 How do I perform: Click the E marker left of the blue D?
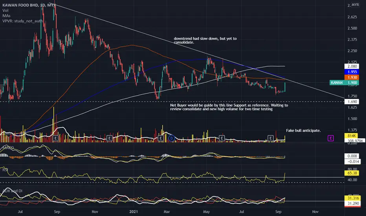point(161,138)
